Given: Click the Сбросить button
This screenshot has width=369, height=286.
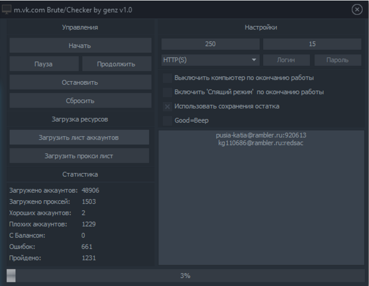Looking at the screenshot, I should click(80, 100).
